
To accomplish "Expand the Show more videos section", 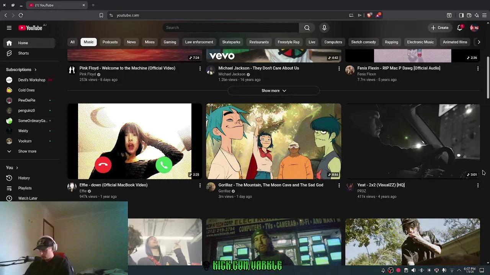I will pyautogui.click(x=274, y=91).
